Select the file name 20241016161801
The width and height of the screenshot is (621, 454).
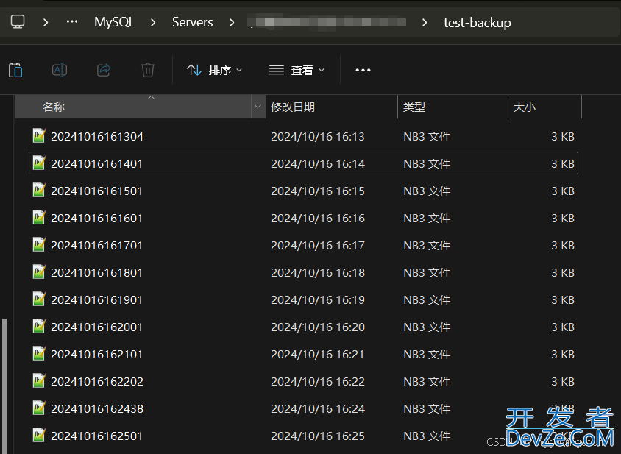pos(96,272)
